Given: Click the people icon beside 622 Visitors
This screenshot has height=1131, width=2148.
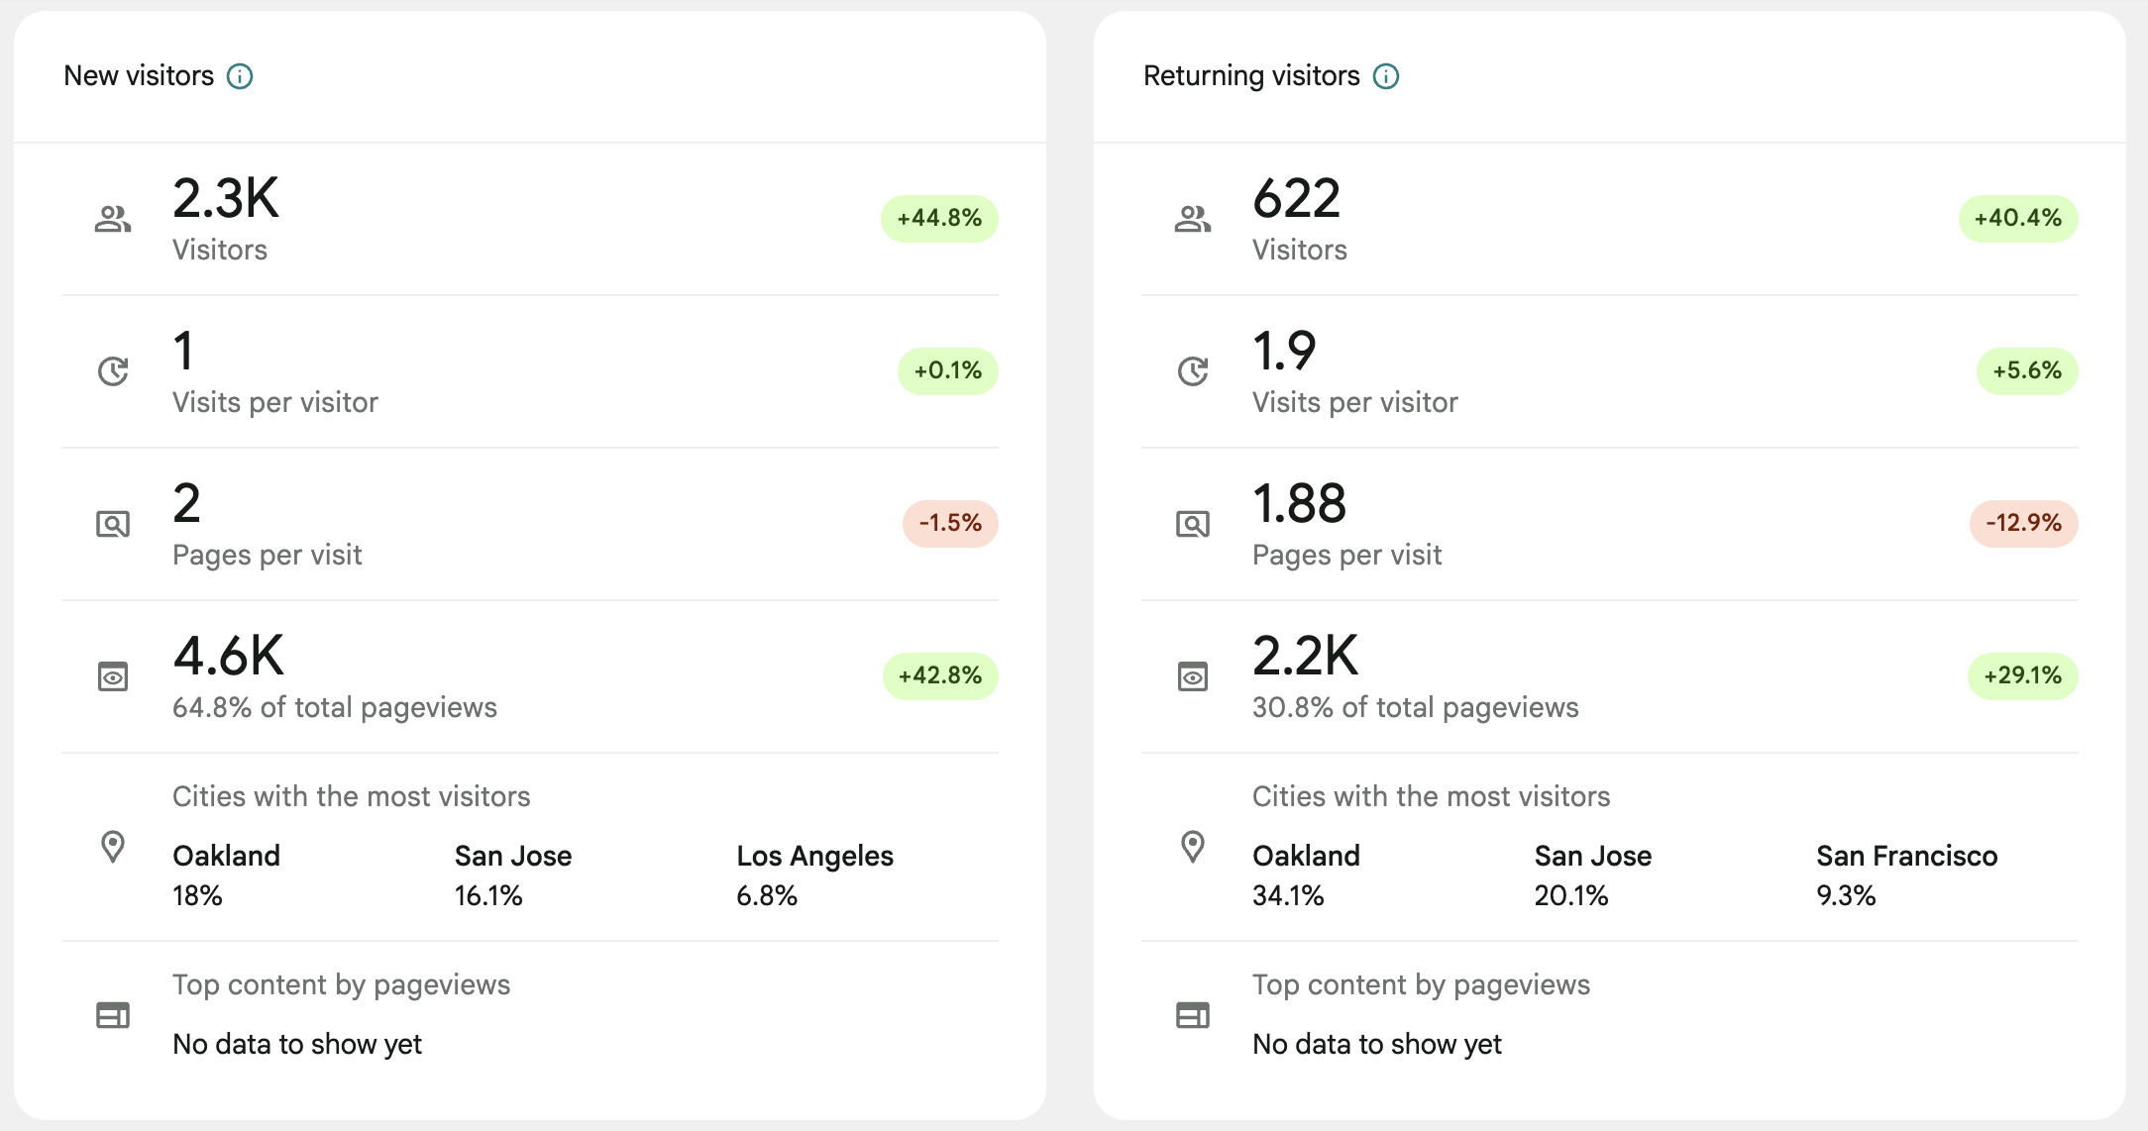Looking at the screenshot, I should pyautogui.click(x=1192, y=219).
